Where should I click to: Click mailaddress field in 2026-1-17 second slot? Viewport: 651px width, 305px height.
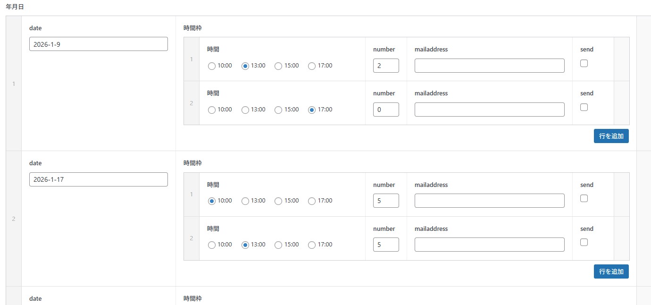489,245
